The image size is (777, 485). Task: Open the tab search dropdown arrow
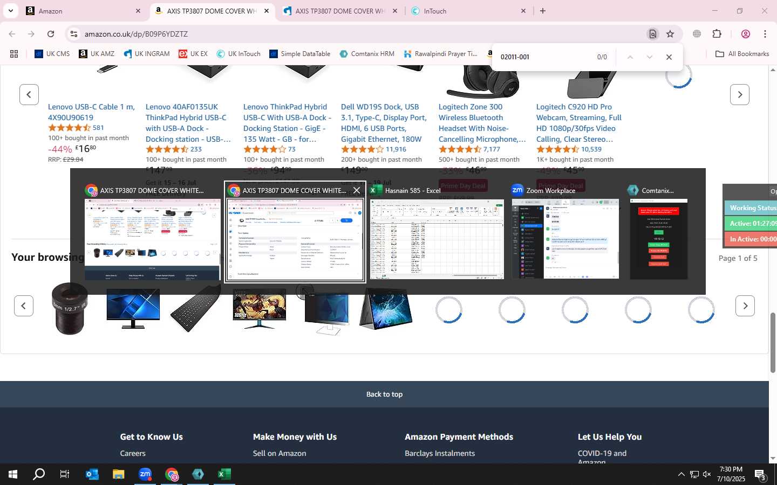click(x=11, y=11)
